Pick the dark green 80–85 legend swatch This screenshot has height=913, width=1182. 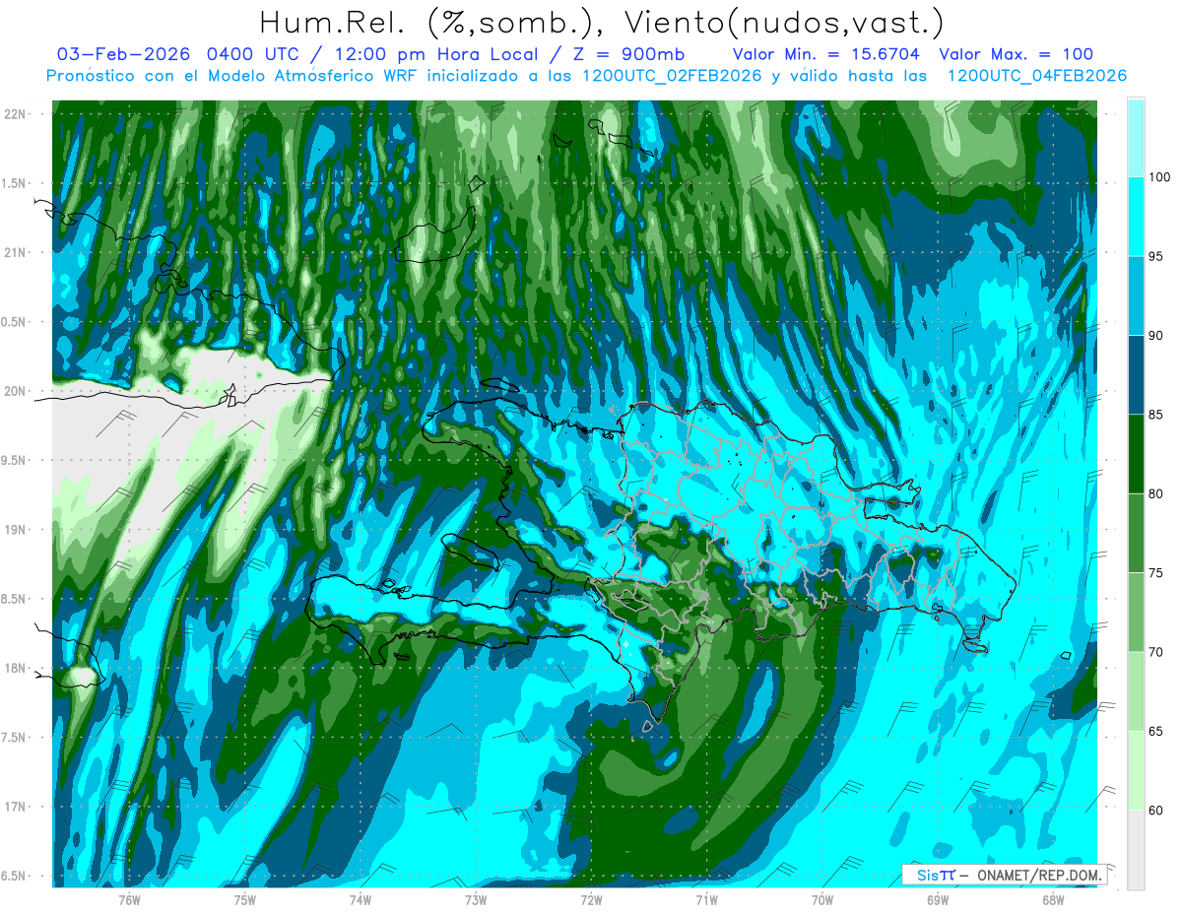(x=1136, y=454)
